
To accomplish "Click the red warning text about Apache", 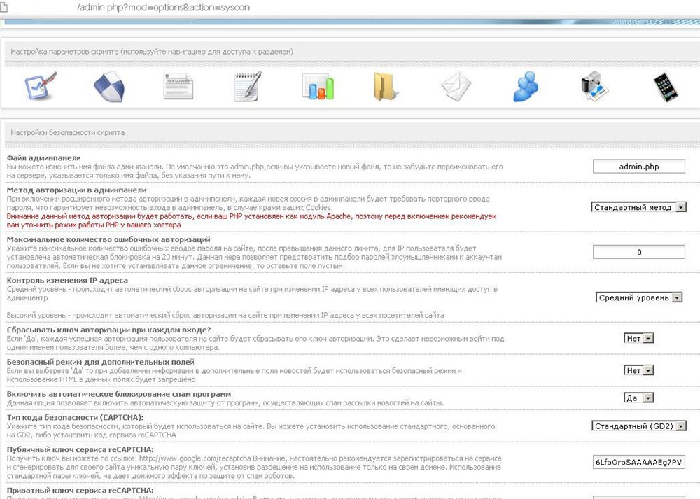I will [x=251, y=220].
